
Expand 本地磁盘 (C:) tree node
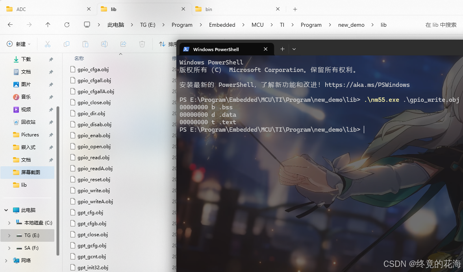pos(9,223)
